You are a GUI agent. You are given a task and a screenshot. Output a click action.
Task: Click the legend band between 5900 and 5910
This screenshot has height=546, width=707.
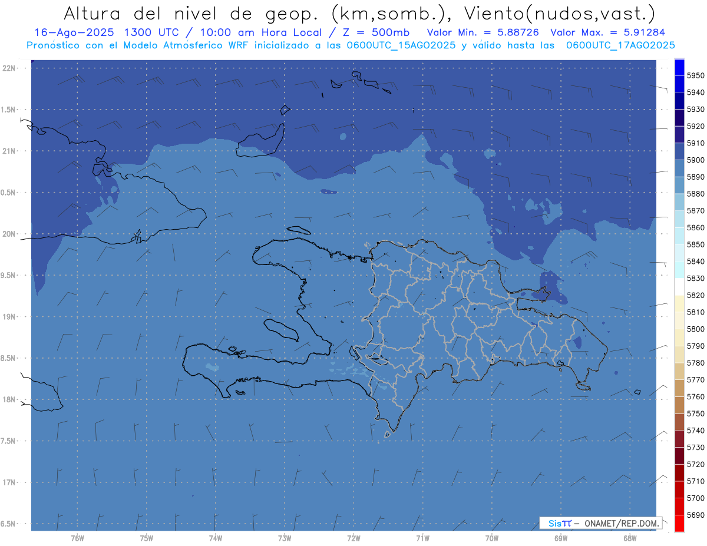pyautogui.click(x=679, y=152)
